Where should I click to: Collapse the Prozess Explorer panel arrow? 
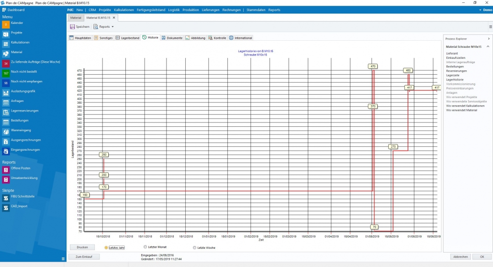click(489, 39)
